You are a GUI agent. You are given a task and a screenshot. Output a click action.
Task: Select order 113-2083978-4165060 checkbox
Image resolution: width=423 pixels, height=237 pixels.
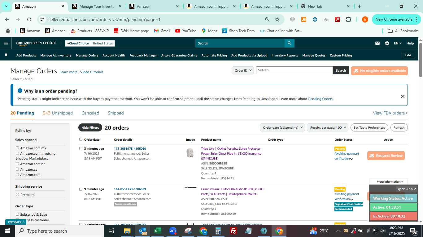click(81, 148)
